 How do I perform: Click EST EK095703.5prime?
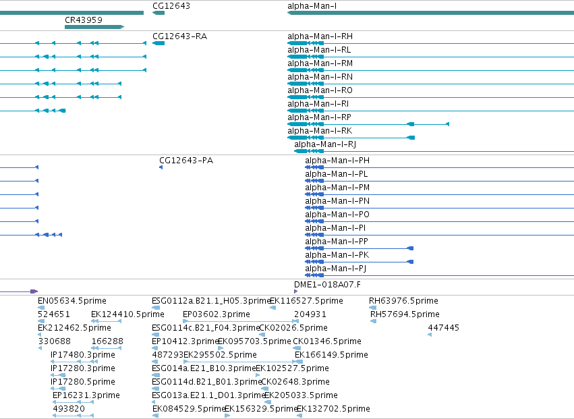point(221,348)
